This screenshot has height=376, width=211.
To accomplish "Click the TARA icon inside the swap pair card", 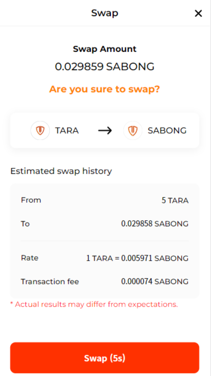I will coord(40,130).
